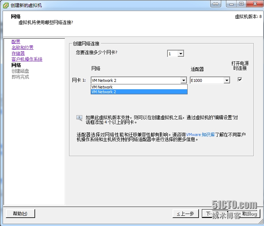Image resolution: width=264 pixels, height=226 pixels.
Task: Follow the VMware 知识库 link
Action: pyautogui.click(x=200, y=135)
